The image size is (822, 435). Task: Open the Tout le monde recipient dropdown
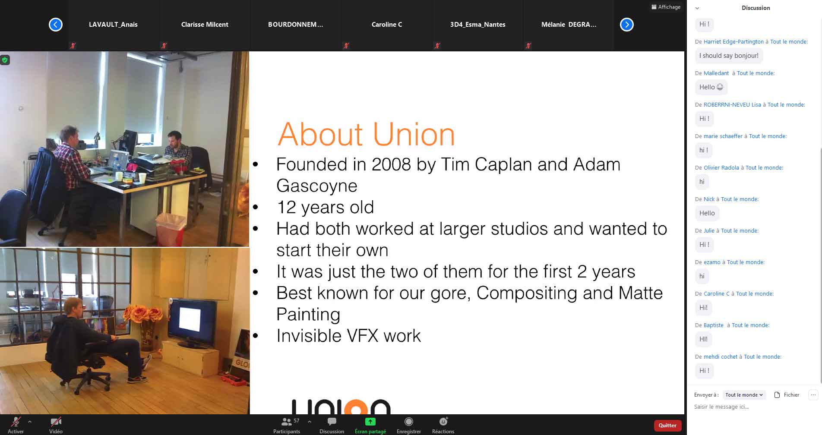[x=744, y=395]
